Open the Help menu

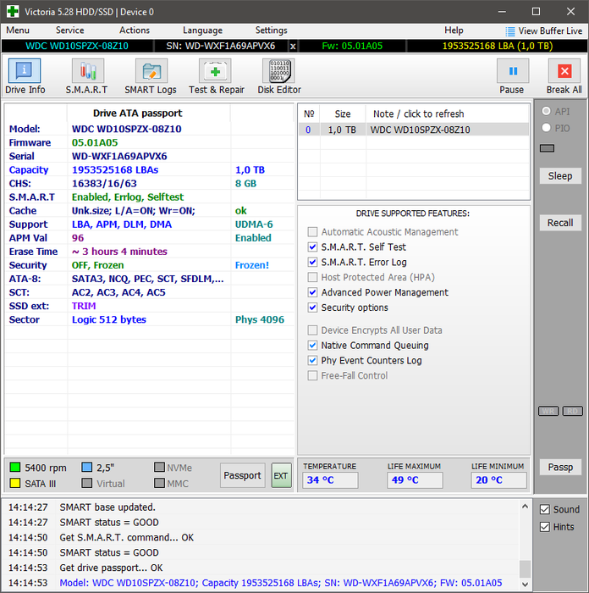[454, 30]
